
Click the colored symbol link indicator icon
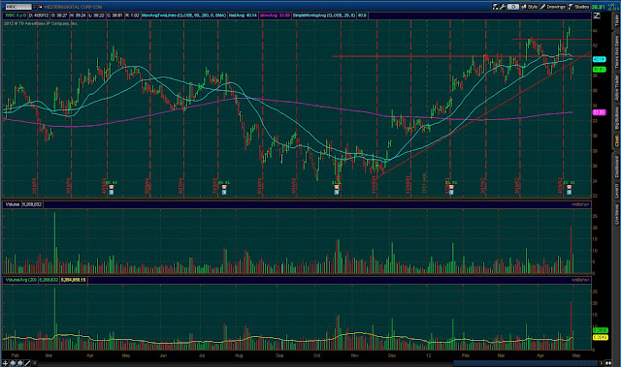pos(41,7)
